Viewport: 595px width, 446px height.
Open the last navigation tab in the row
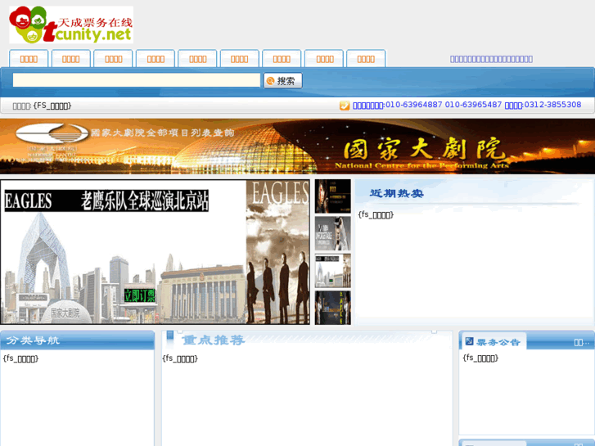[366, 59]
